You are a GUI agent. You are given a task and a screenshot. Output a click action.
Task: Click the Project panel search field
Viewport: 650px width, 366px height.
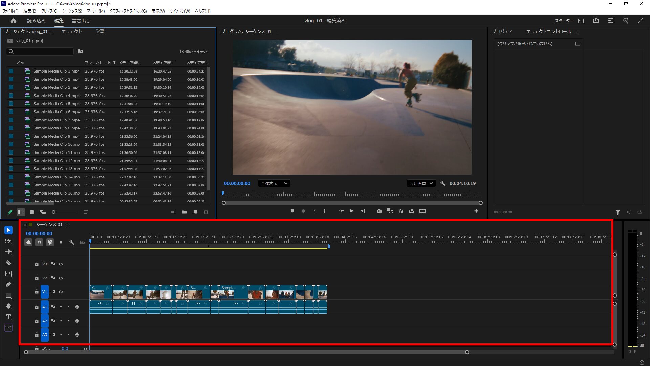pyautogui.click(x=42, y=52)
